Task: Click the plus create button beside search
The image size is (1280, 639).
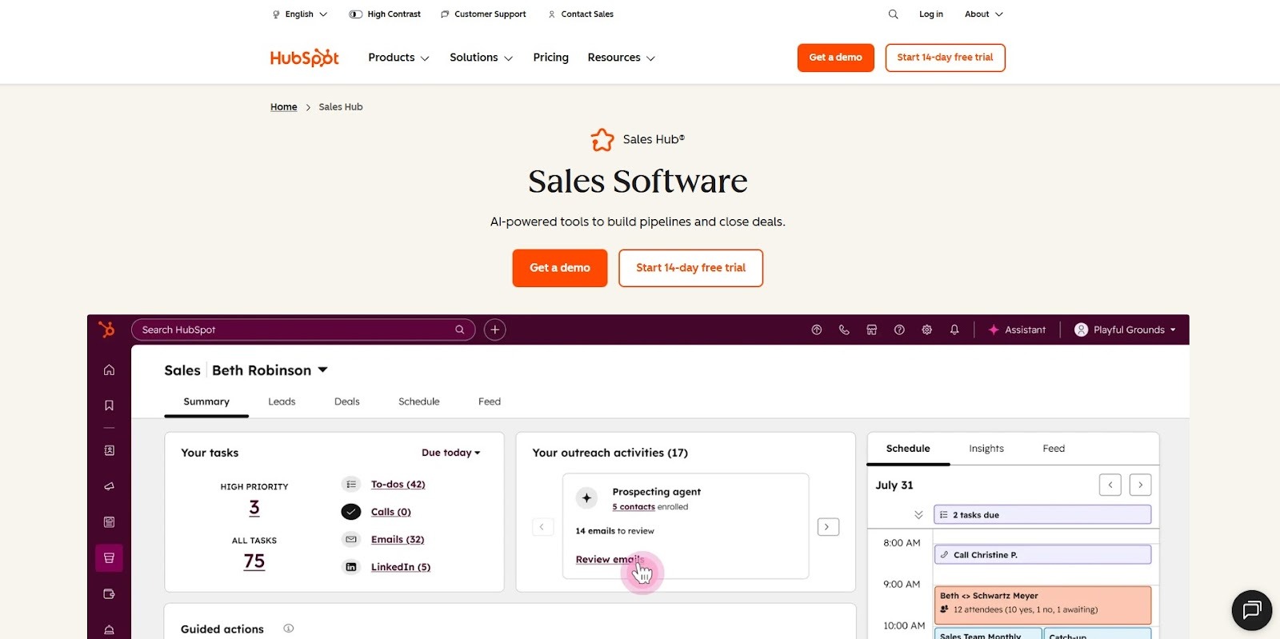Action: [x=495, y=329]
